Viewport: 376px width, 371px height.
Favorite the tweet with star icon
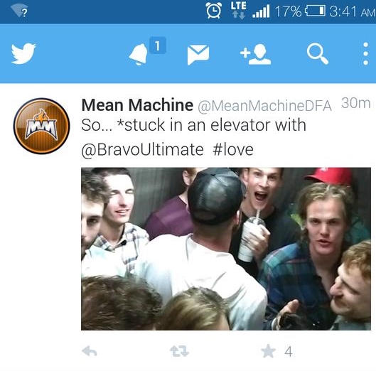[x=268, y=351]
